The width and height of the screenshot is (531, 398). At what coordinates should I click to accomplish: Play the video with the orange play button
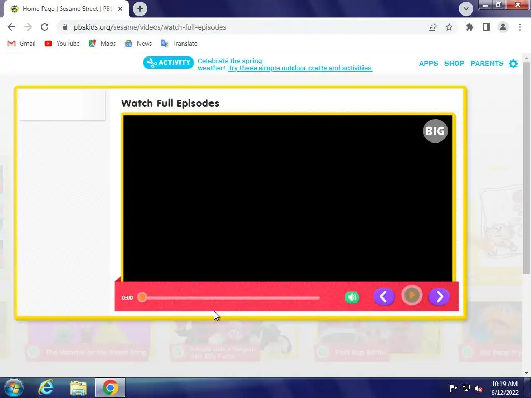412,295
